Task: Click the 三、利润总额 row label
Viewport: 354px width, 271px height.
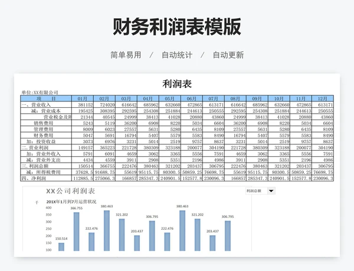Action: (x=46, y=166)
